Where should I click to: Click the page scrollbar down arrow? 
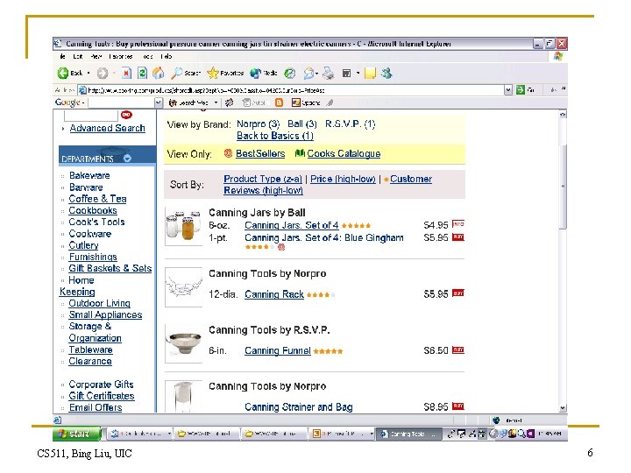pyautogui.click(x=563, y=407)
